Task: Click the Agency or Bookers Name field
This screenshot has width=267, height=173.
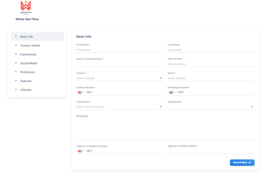Action: pyautogui.click(x=211, y=151)
